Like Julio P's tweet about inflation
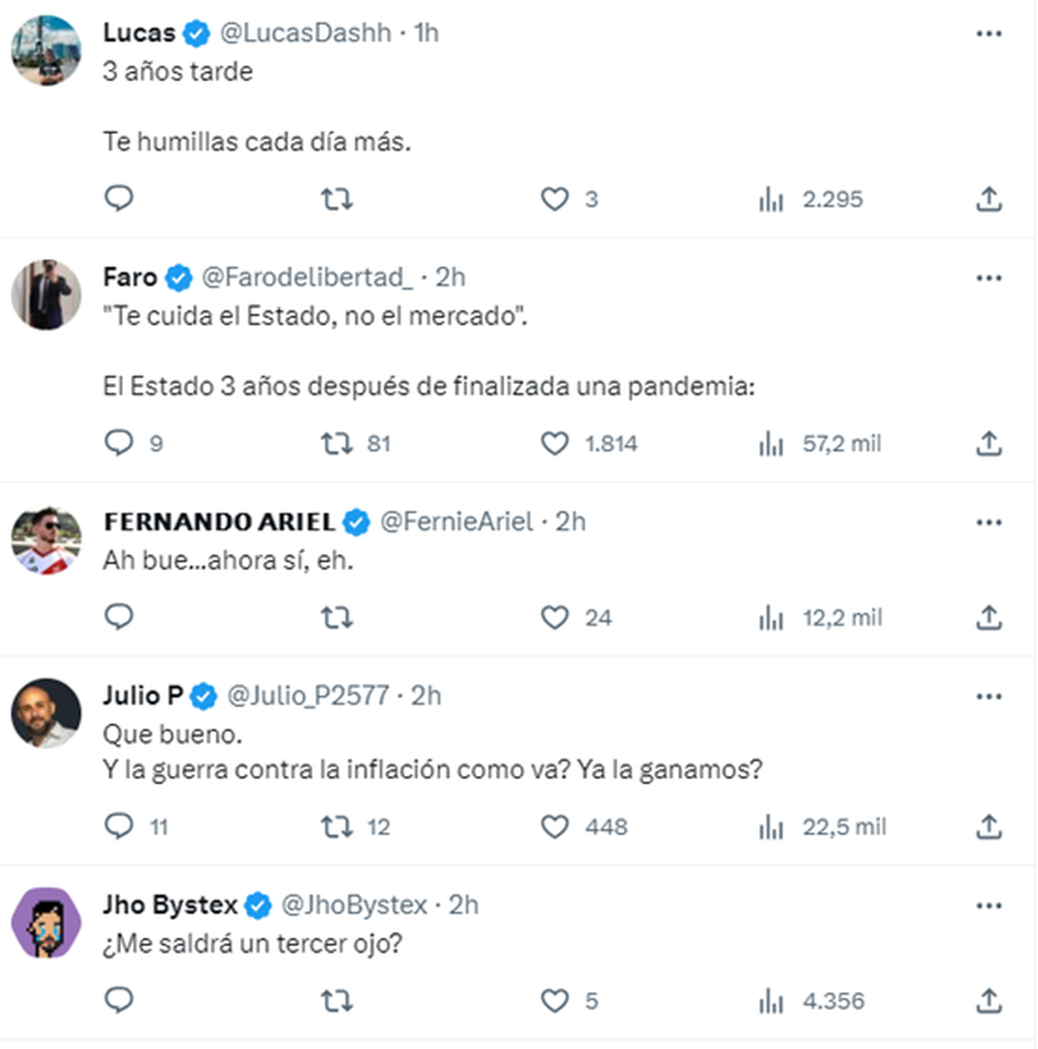 tap(554, 827)
